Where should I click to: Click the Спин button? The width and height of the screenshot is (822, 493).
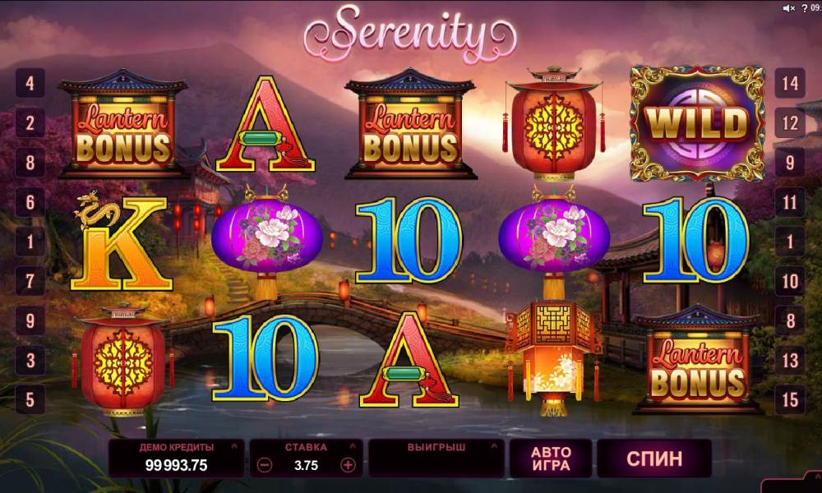tap(654, 459)
